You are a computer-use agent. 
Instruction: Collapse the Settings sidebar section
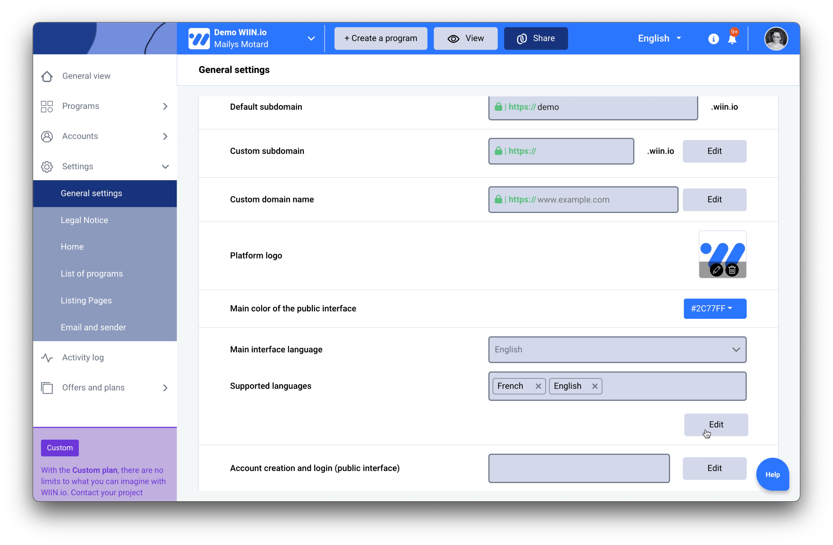(x=165, y=166)
